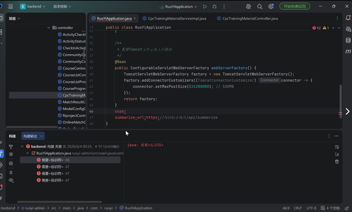Open the Database tool window icon
352x212 pixels.
coord(348,40)
